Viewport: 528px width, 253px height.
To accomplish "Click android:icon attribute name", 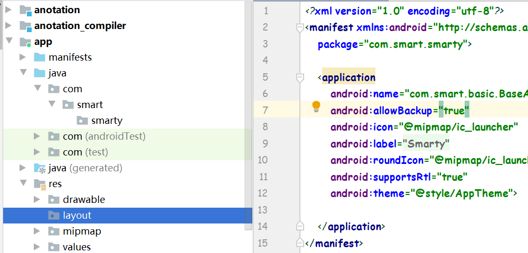I will point(362,127).
